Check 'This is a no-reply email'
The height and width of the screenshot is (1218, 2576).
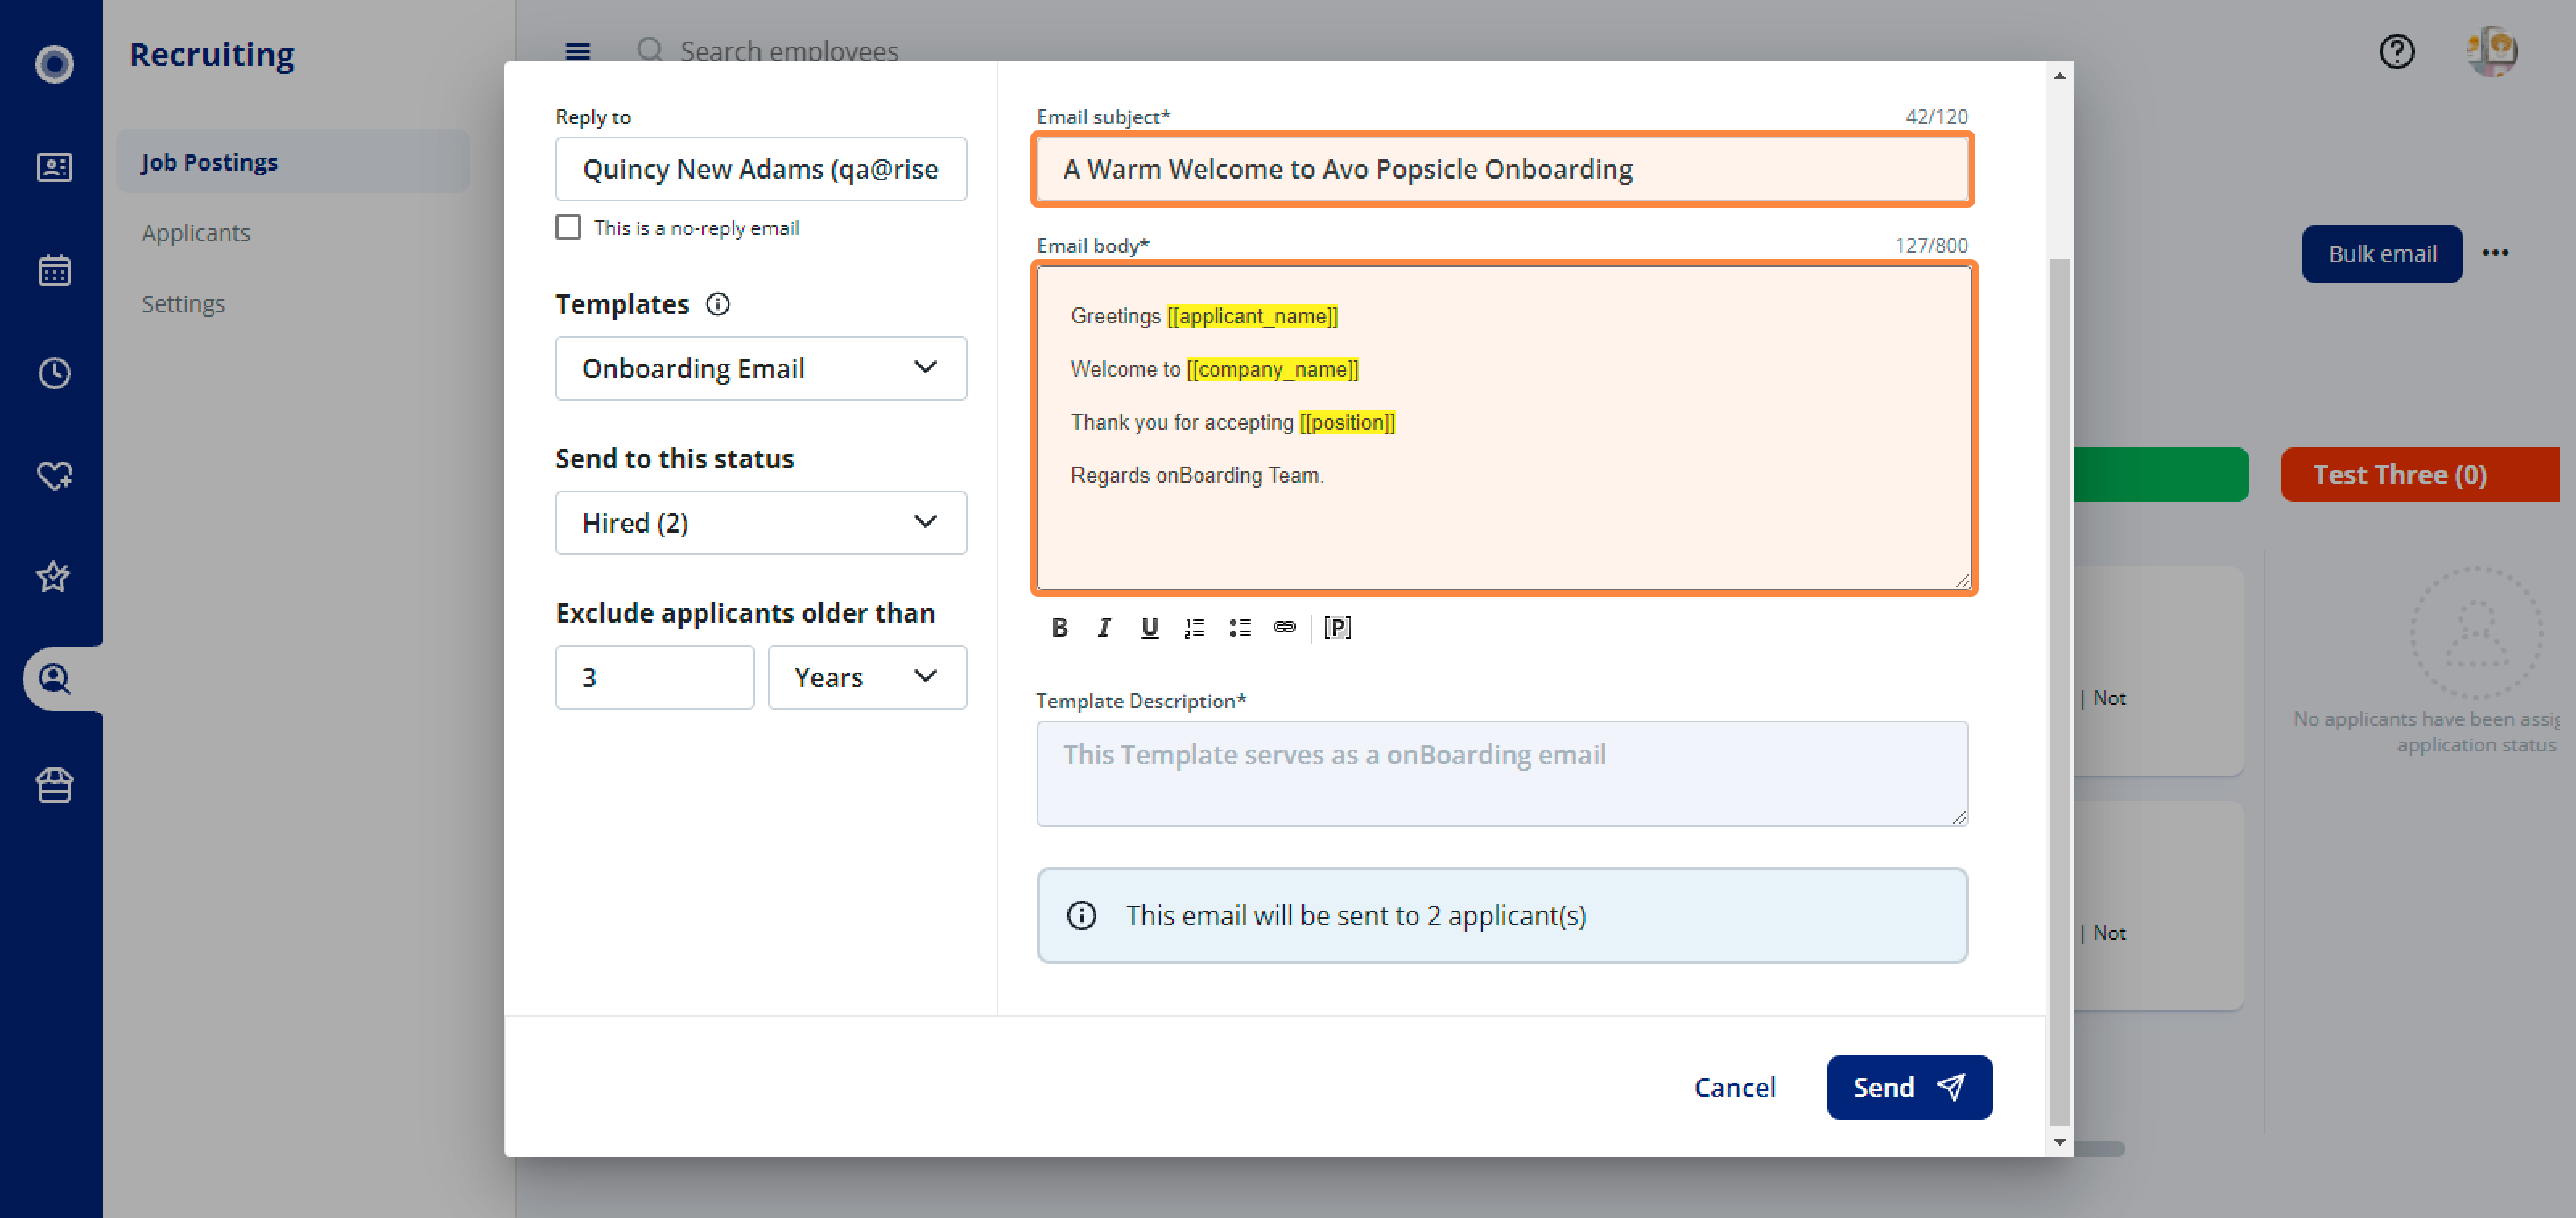568,228
